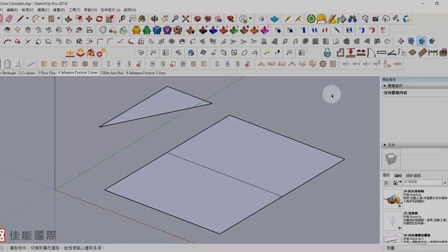
Task: Open the Line tool dropdown arrow
Action: coord(27,19)
